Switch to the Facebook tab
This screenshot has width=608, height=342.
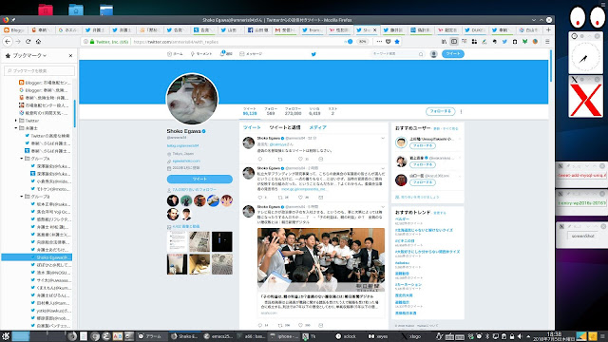pyautogui.click(x=257, y=29)
